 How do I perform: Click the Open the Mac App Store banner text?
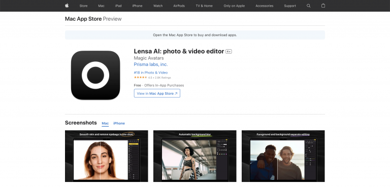pyautogui.click(x=195, y=35)
